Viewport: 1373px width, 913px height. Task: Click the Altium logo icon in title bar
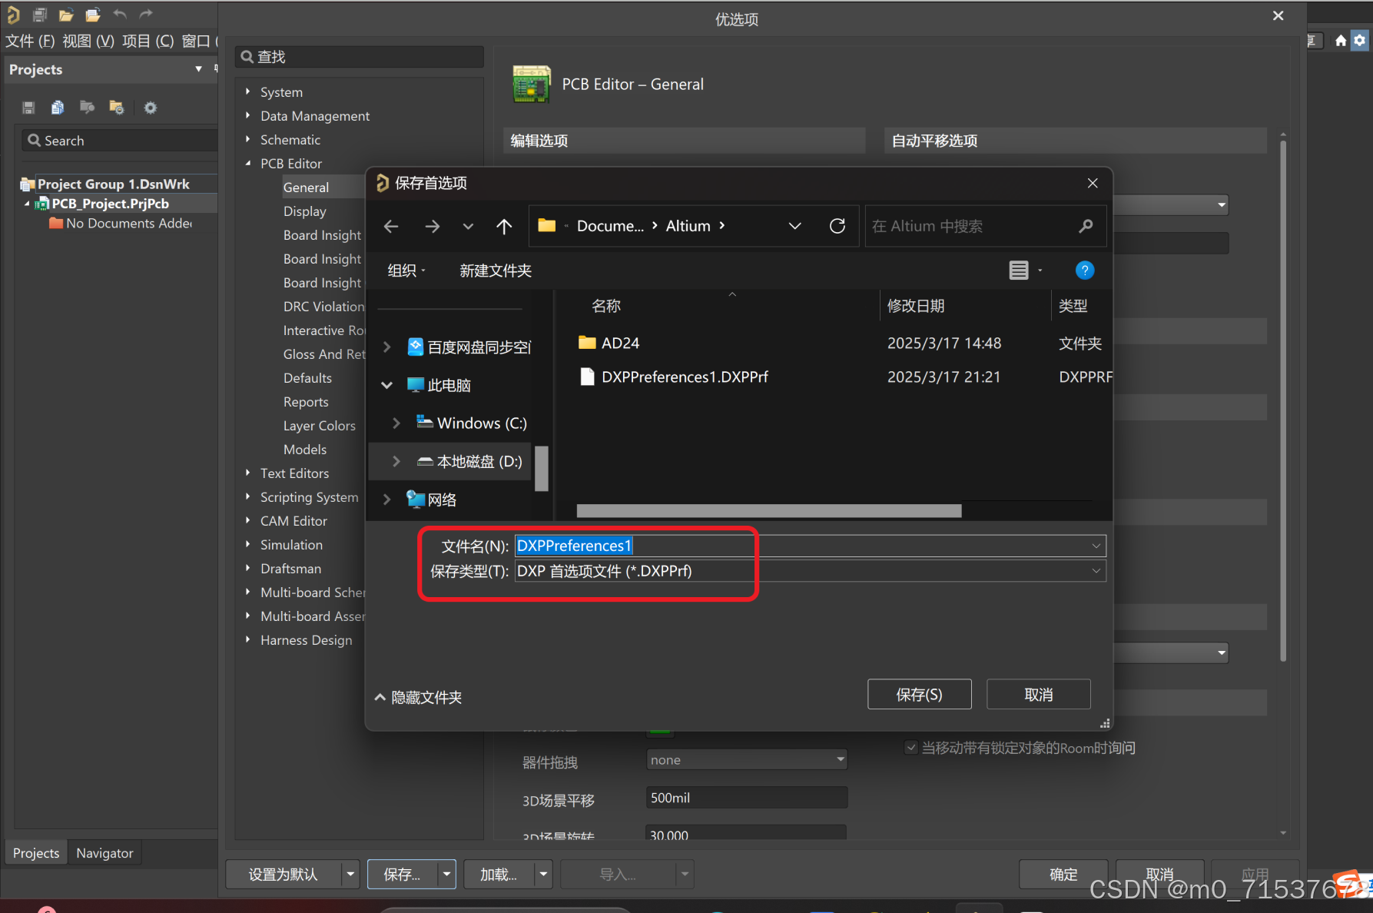click(x=13, y=14)
